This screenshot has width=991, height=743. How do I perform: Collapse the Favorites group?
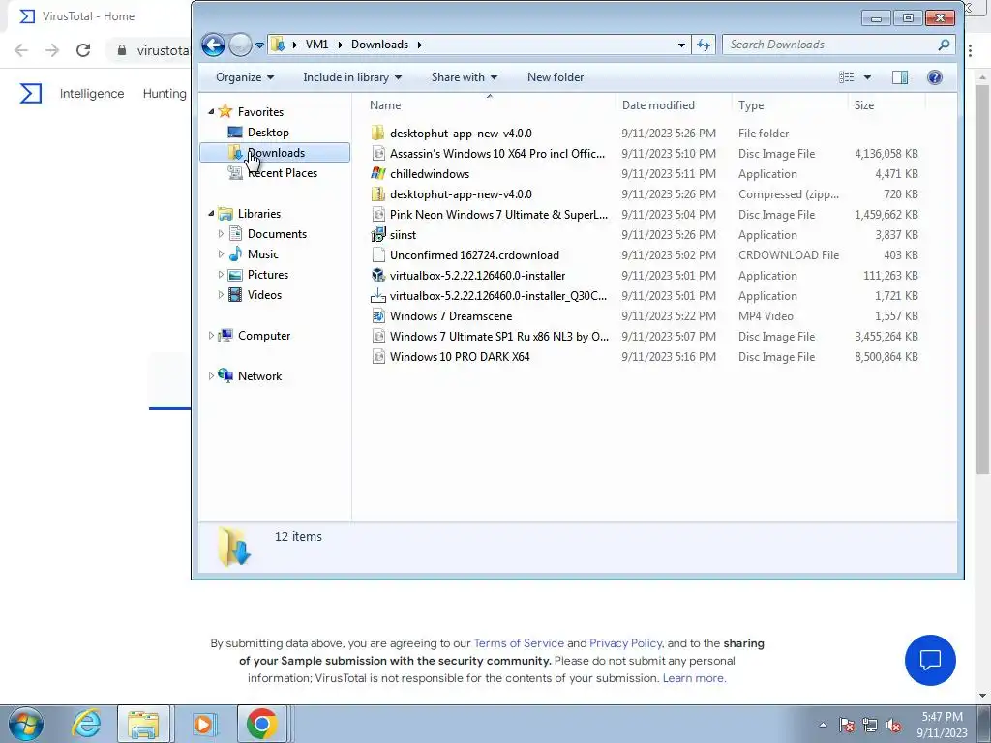pos(211,112)
